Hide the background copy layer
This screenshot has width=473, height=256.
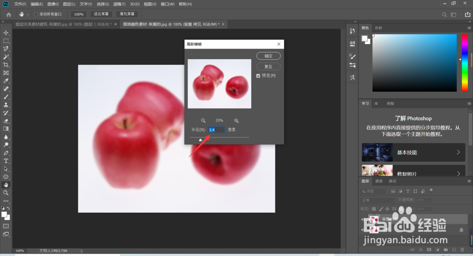(363, 220)
